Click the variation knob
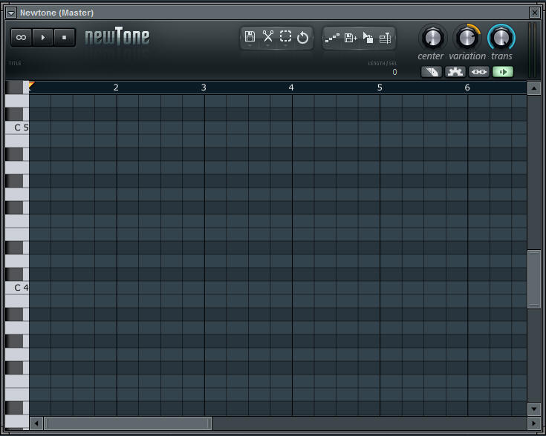Viewport: 546px width, 436px height. coord(467,38)
